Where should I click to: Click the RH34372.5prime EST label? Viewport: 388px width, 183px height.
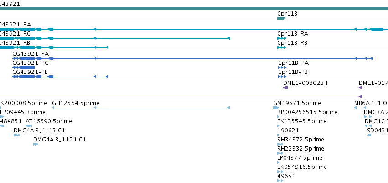pos(300,140)
